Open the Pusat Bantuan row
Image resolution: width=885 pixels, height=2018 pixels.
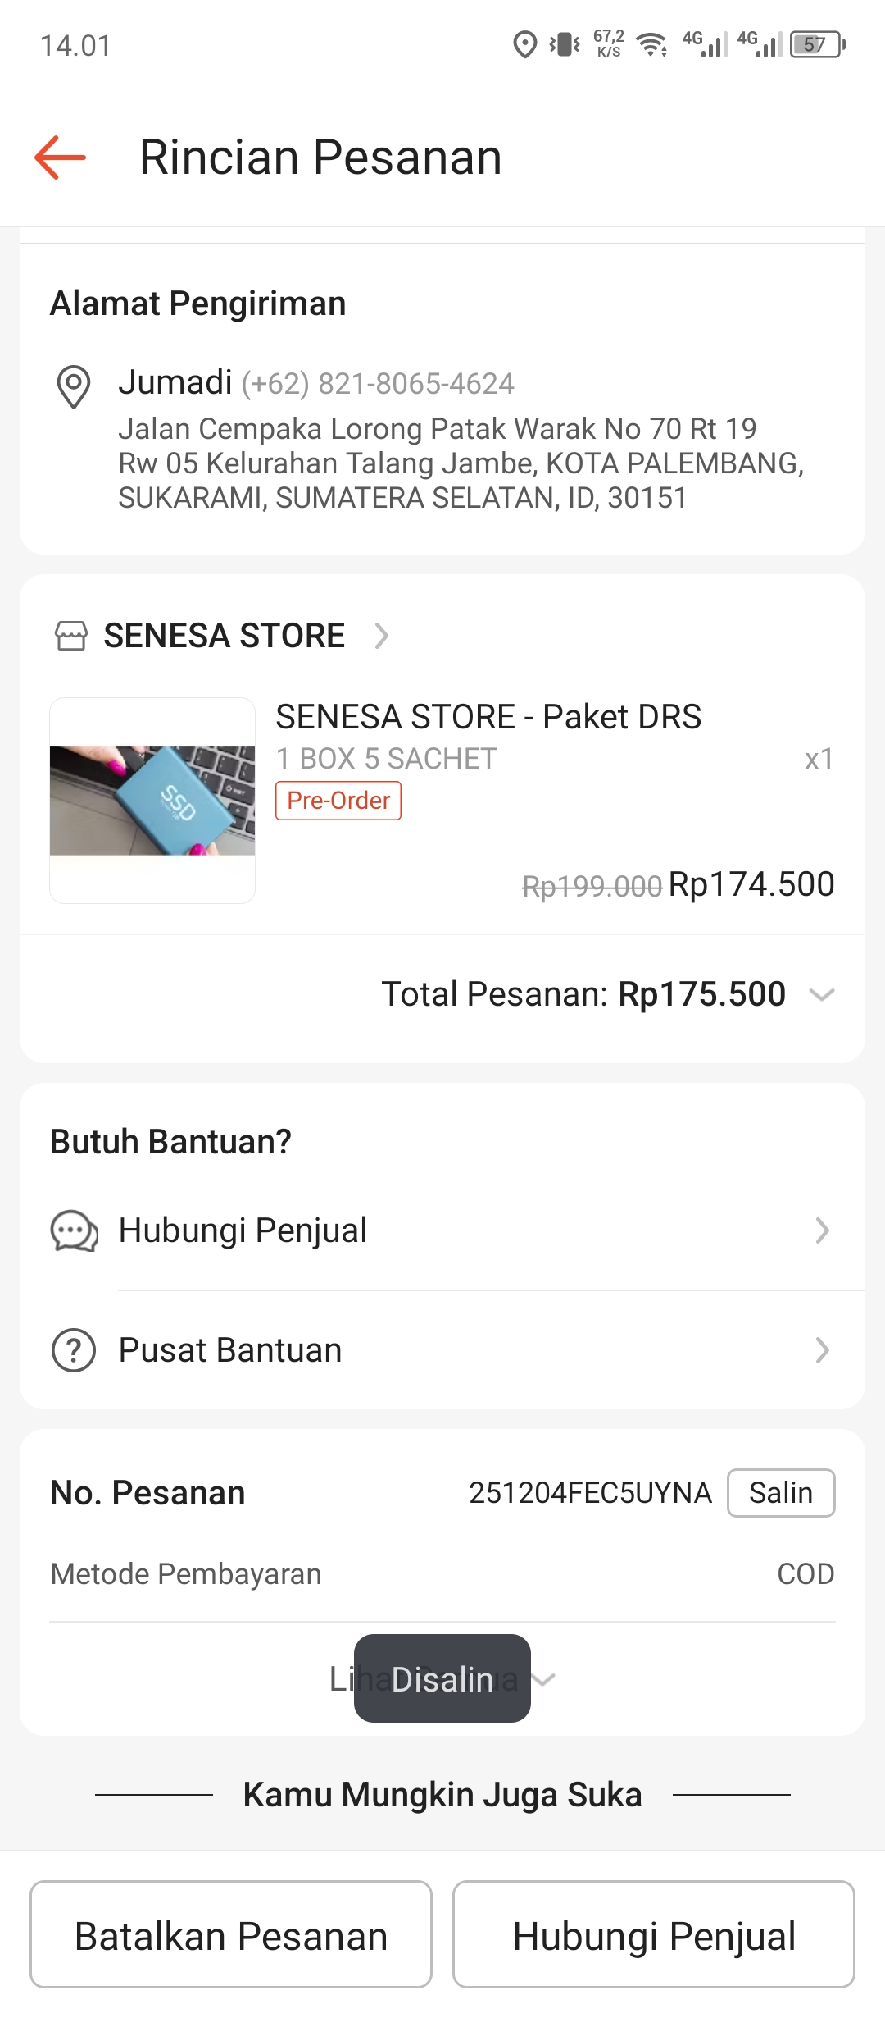pos(442,1350)
